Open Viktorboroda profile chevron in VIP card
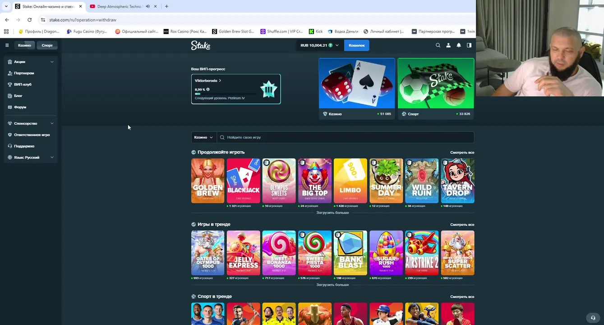Image resolution: width=604 pixels, height=325 pixels. tap(220, 80)
